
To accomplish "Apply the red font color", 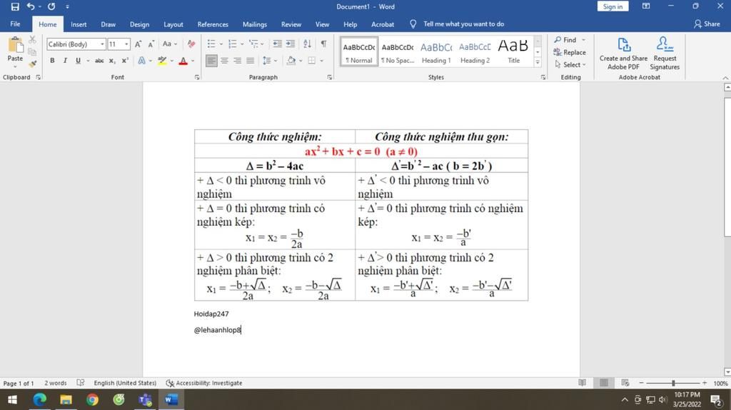I will [183, 61].
